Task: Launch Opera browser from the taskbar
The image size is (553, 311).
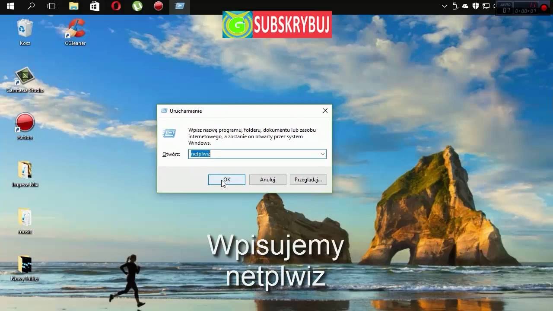Action: [x=116, y=6]
